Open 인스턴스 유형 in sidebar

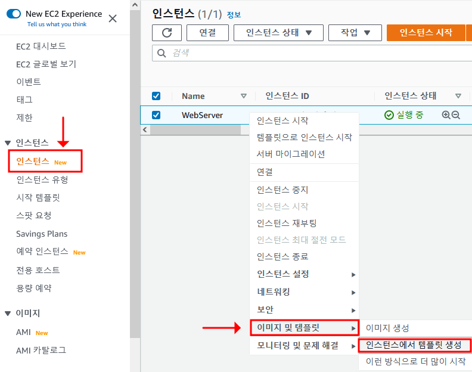(42, 180)
